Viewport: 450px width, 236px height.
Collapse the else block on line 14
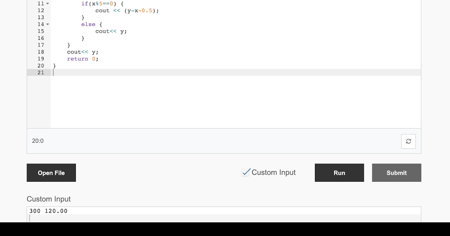[x=48, y=24]
